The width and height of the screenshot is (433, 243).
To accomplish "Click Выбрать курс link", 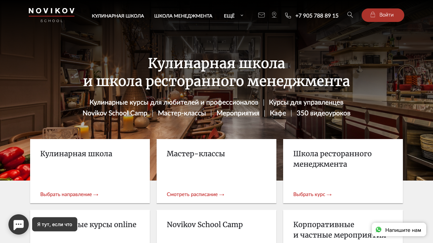I will pyautogui.click(x=313, y=194).
